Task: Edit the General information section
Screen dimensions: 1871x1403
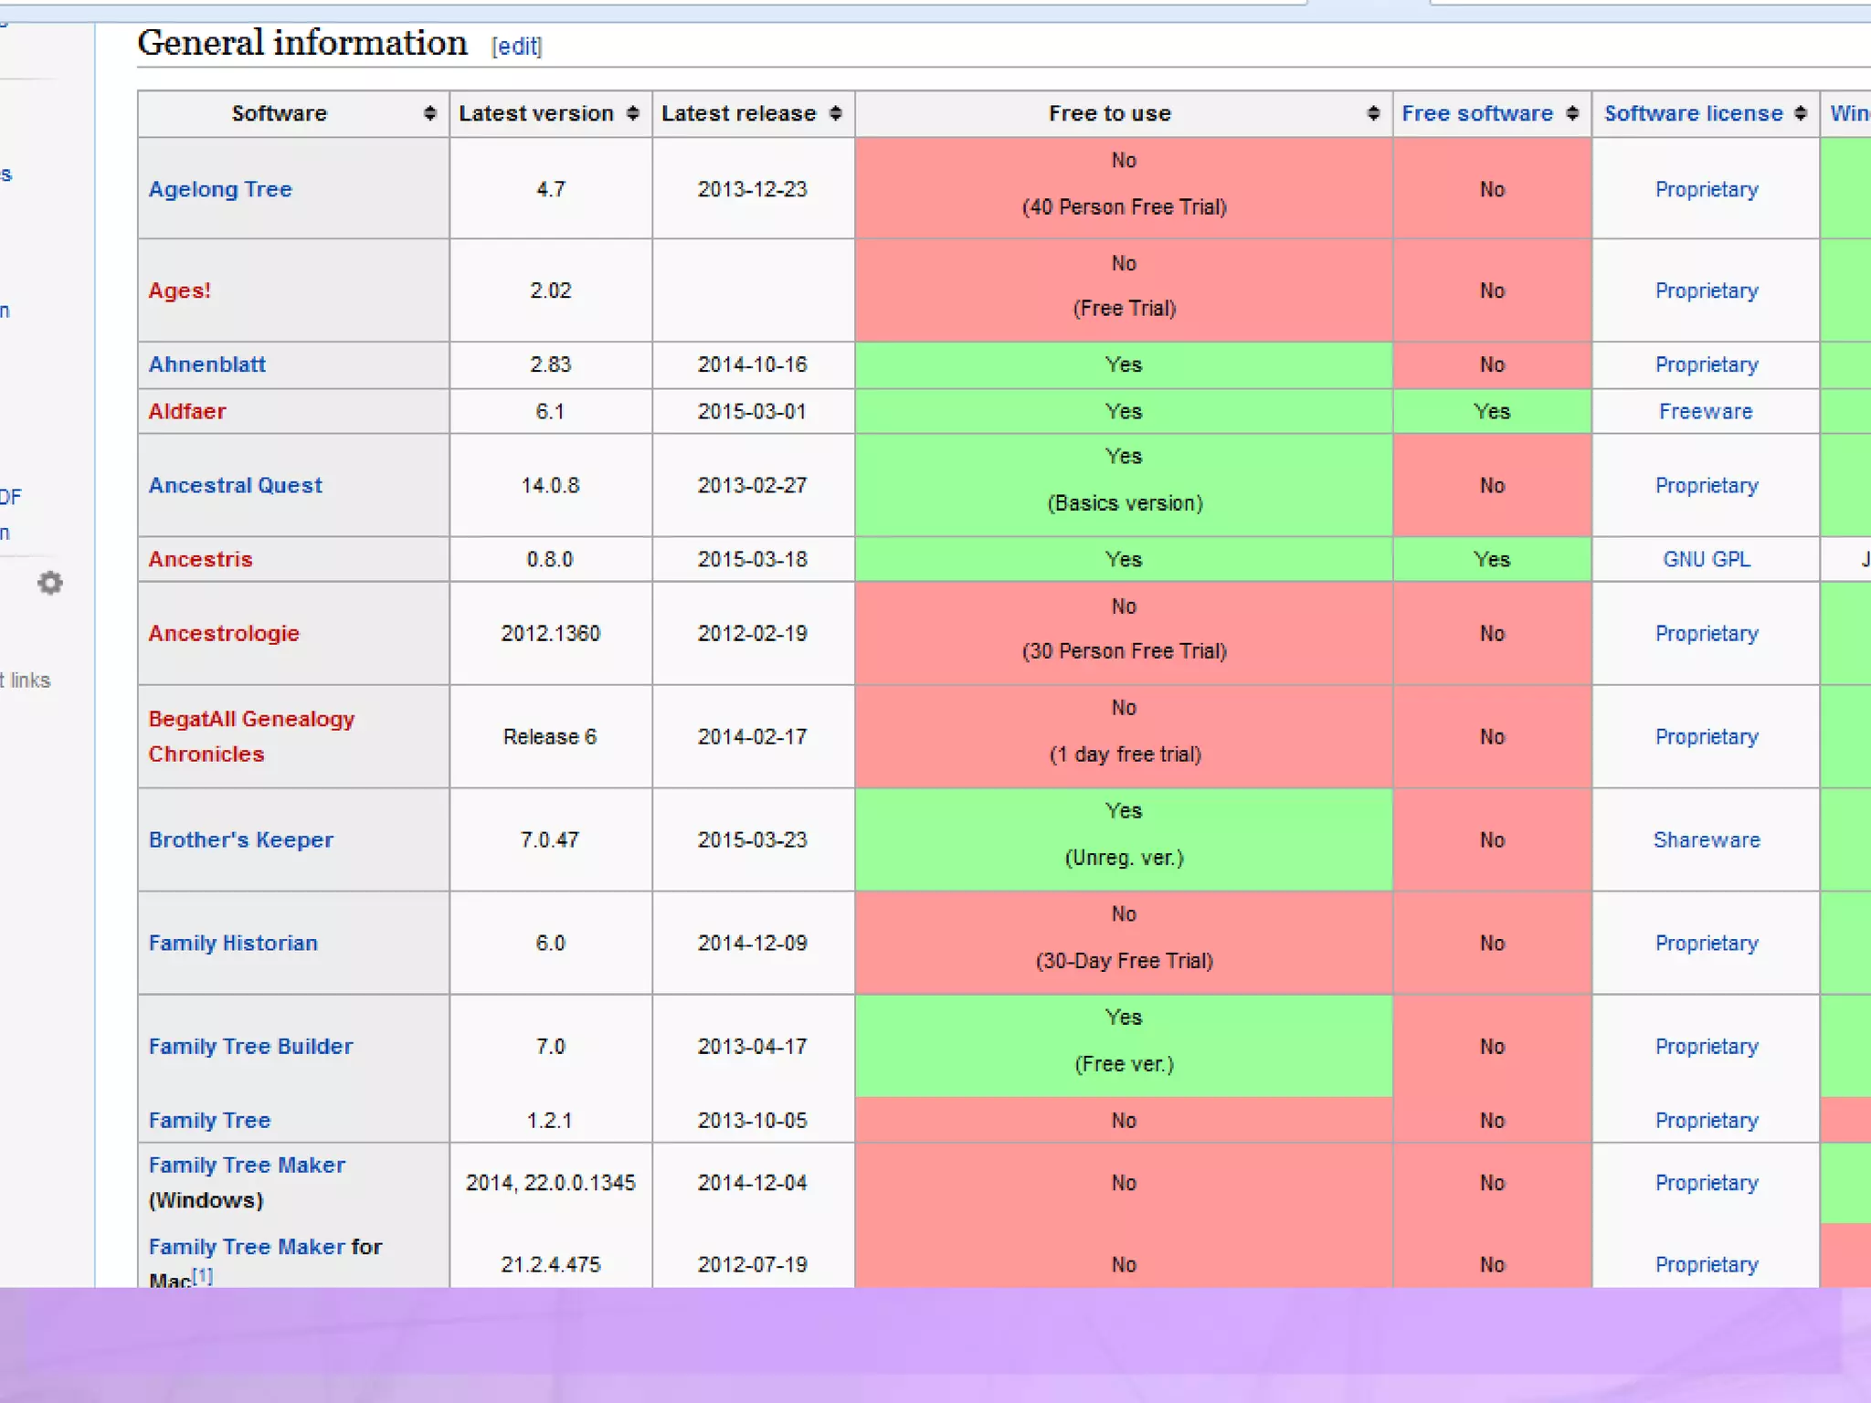Action: (x=516, y=47)
